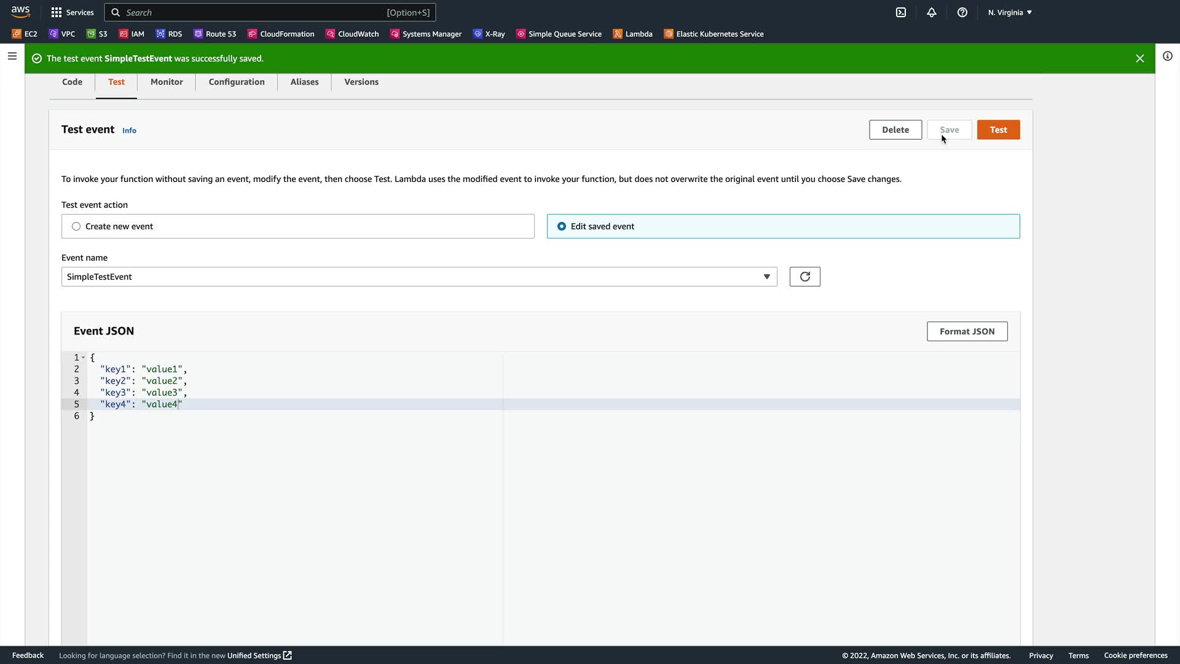Dismiss the green success banner
This screenshot has height=664, width=1180.
tap(1139, 58)
